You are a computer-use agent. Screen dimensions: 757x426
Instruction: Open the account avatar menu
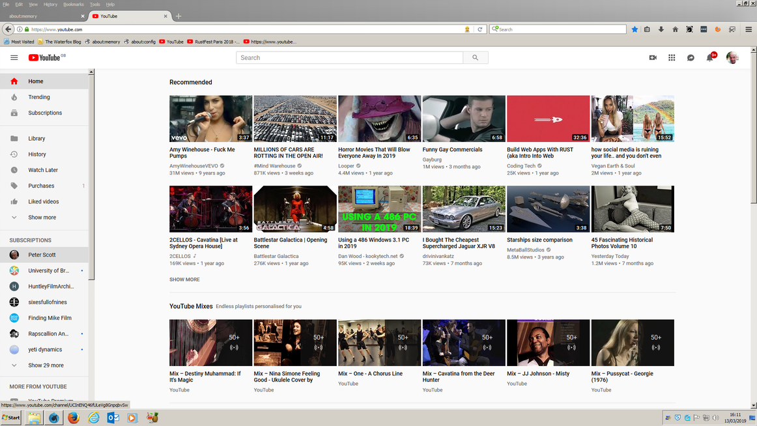click(732, 57)
